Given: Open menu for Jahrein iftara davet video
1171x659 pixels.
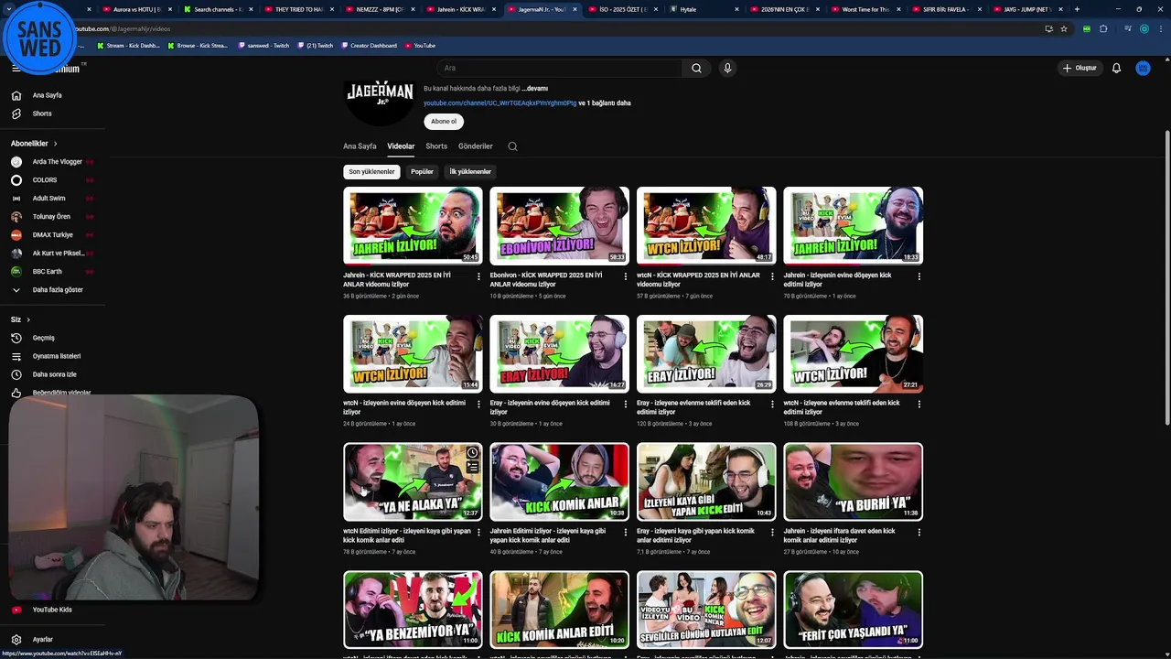Looking at the screenshot, I should (919, 532).
